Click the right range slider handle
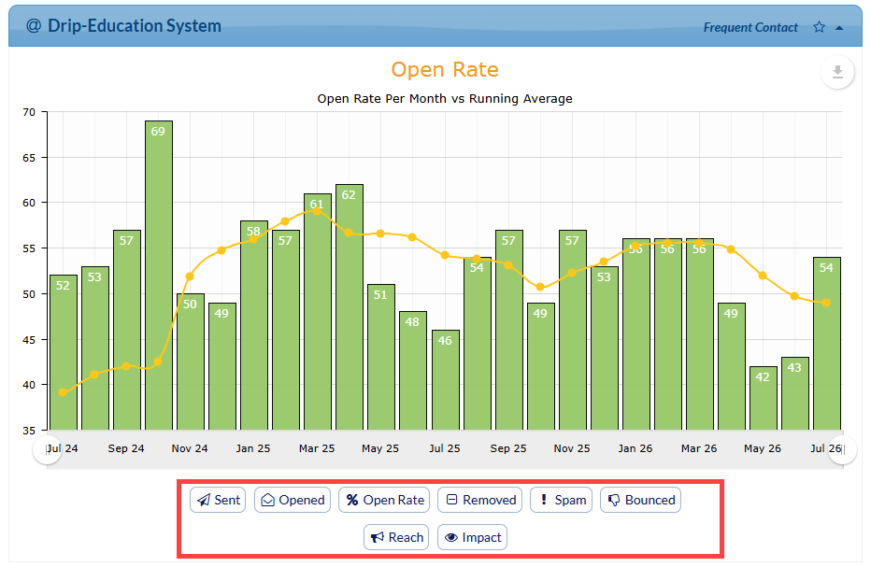 (x=843, y=448)
